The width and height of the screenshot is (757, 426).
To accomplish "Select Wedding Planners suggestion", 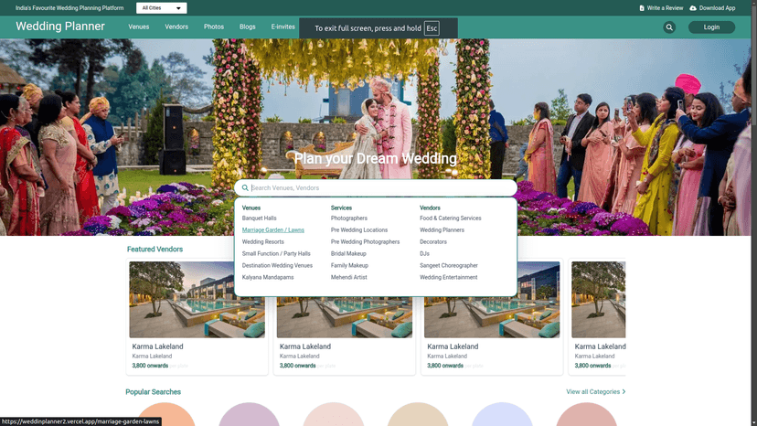I will tap(442, 230).
